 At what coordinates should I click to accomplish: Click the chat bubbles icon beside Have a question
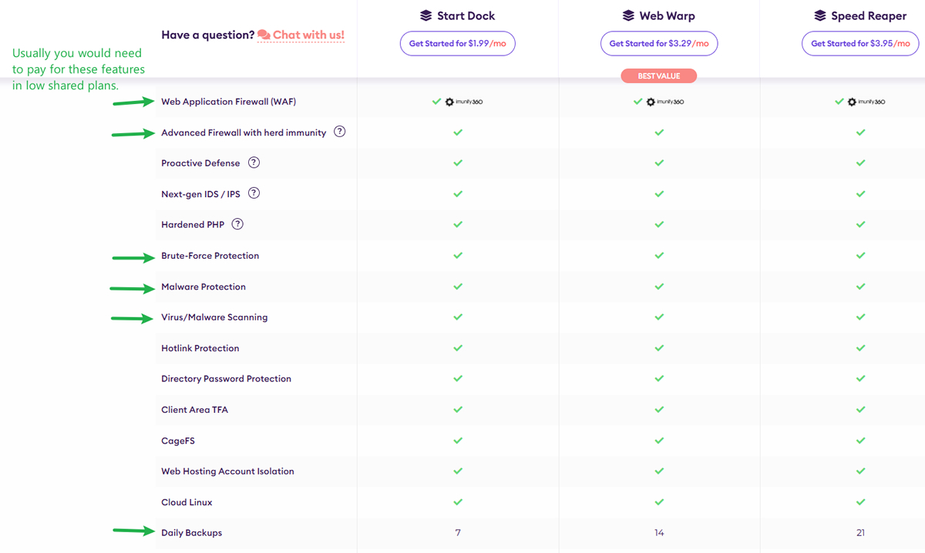point(262,35)
